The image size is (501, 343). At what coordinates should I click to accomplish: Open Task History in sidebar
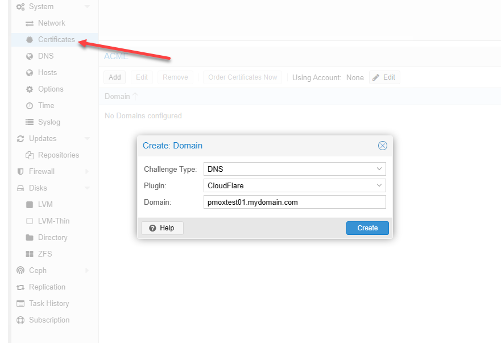(48, 304)
